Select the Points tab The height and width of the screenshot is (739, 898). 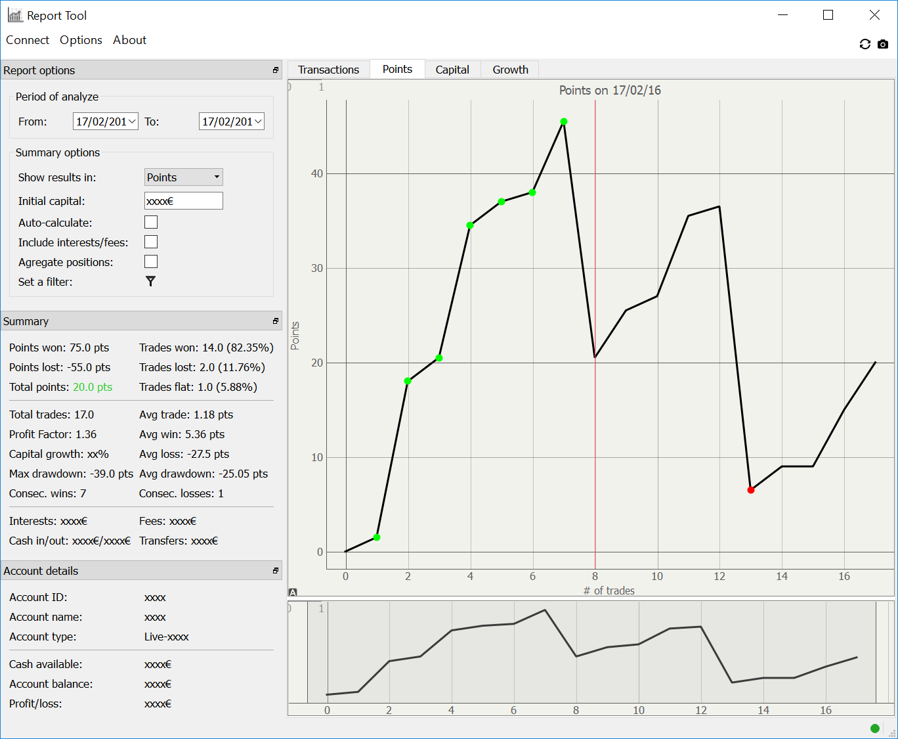coord(398,69)
